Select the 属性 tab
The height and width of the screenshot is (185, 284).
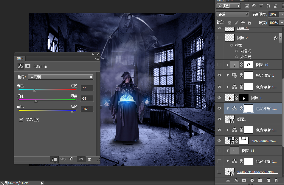click(20, 59)
